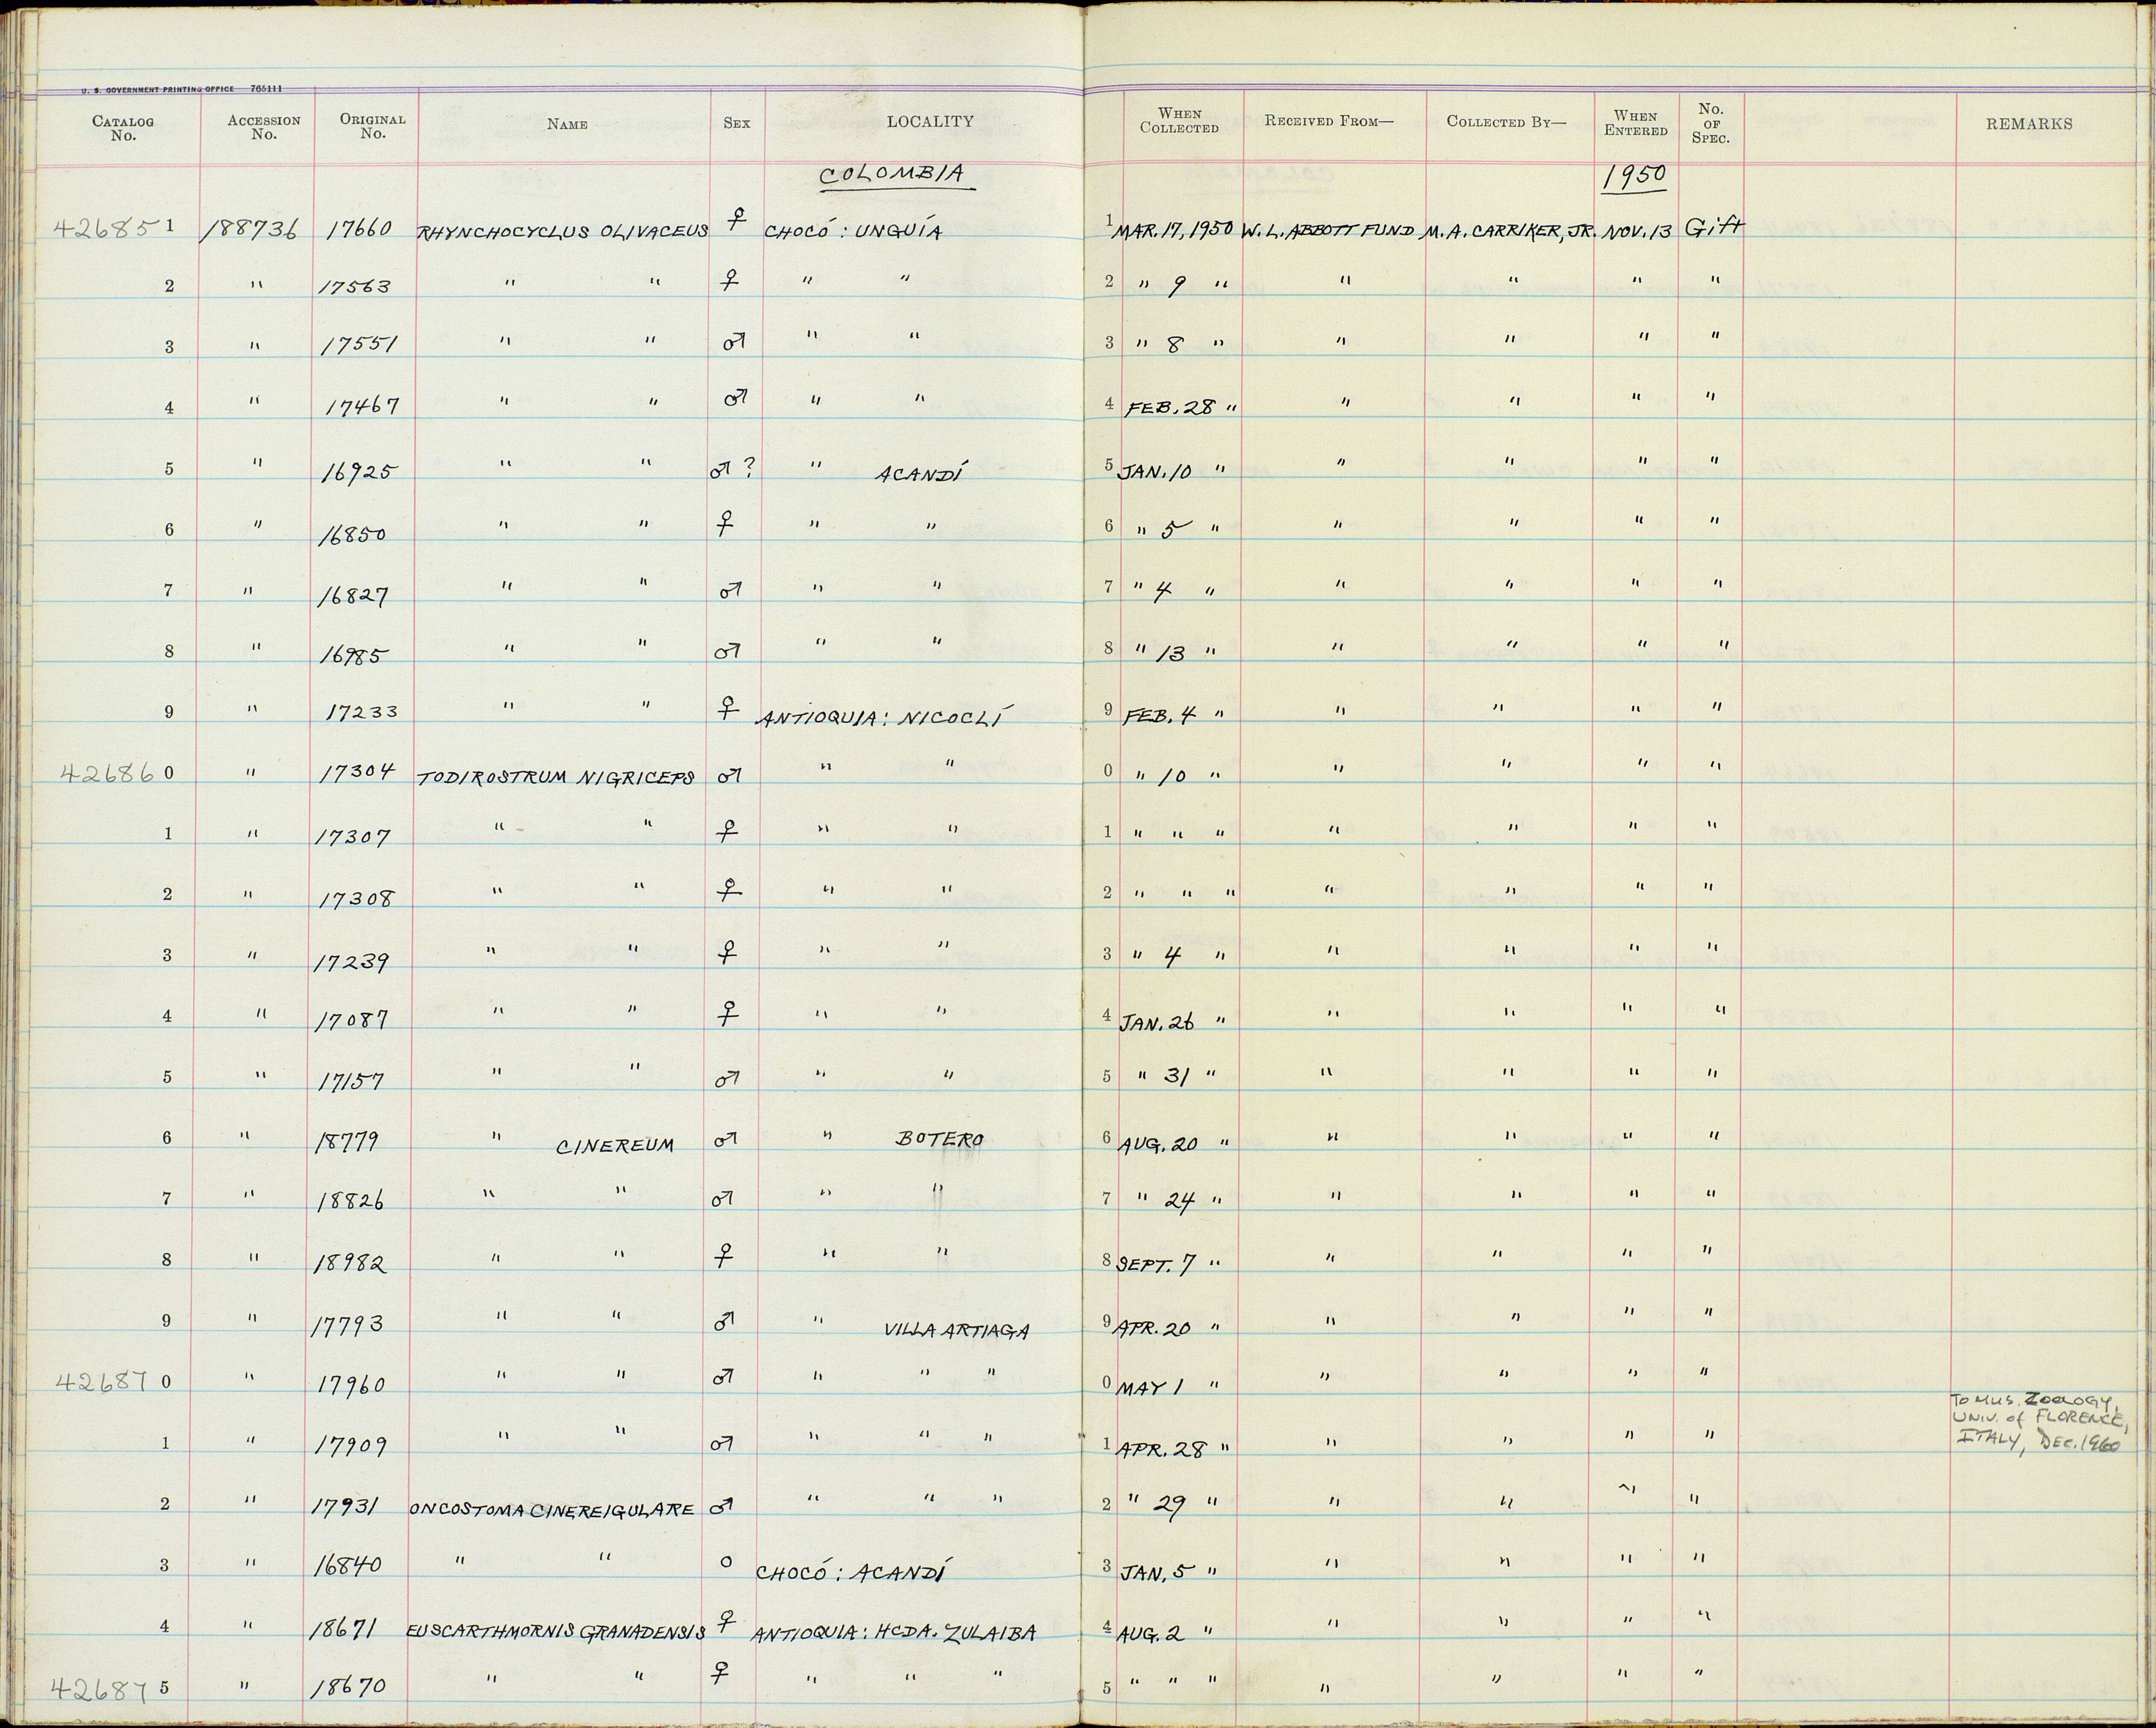Click the locality 'VILLA ARTIAGA'
2156x1728 pixels.
point(956,1330)
